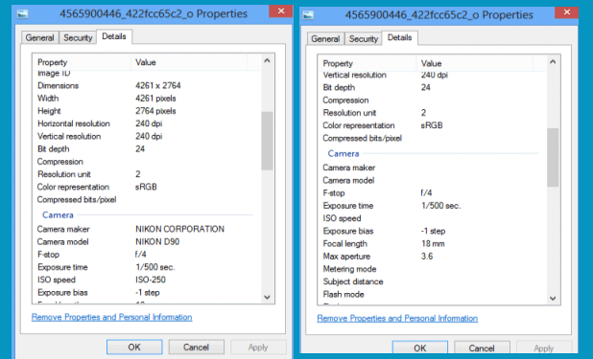This screenshot has width=593, height=359.
Task: Click the title bar image icon in the left window
Action: [x=23, y=14]
